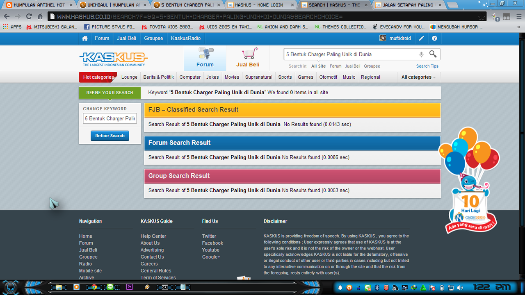
Task: Open the Otomotif category
Action: (x=328, y=77)
